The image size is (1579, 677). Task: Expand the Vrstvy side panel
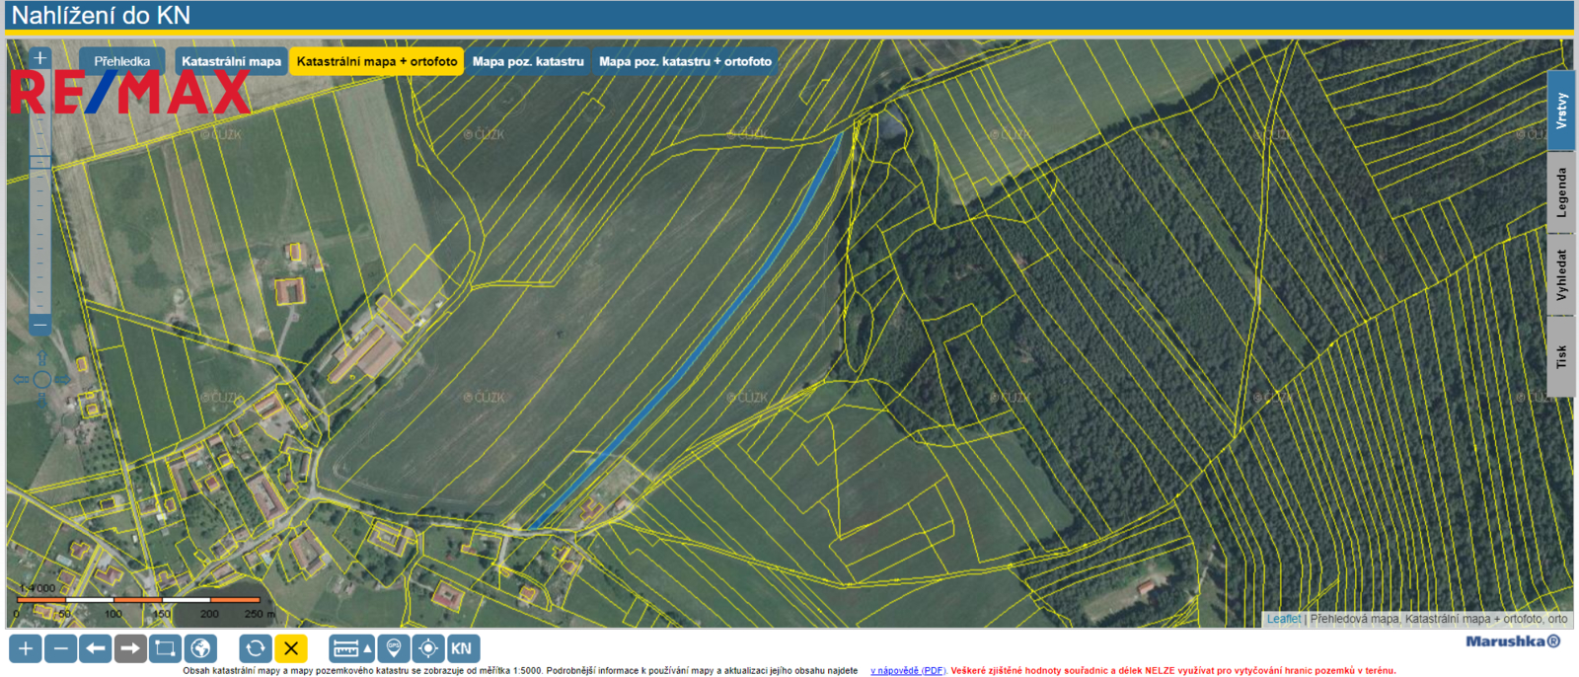click(1560, 111)
